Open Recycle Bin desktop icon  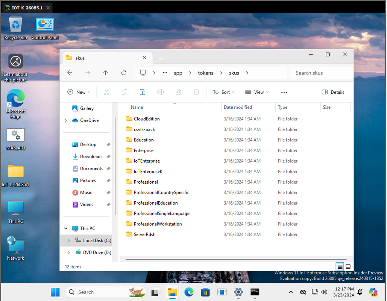[x=15, y=28]
